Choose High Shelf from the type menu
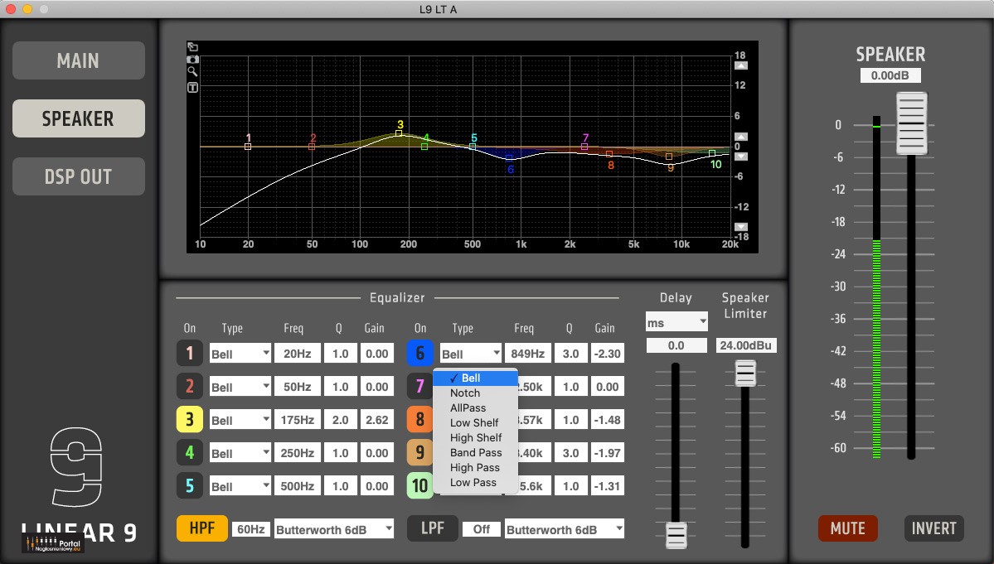This screenshot has height=564, width=994. tap(476, 438)
